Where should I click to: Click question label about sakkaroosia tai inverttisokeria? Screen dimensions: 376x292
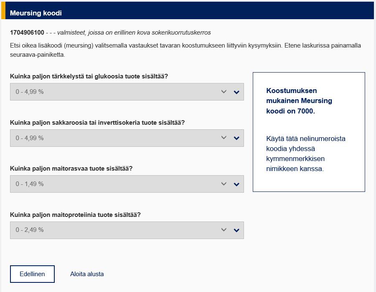point(97,123)
